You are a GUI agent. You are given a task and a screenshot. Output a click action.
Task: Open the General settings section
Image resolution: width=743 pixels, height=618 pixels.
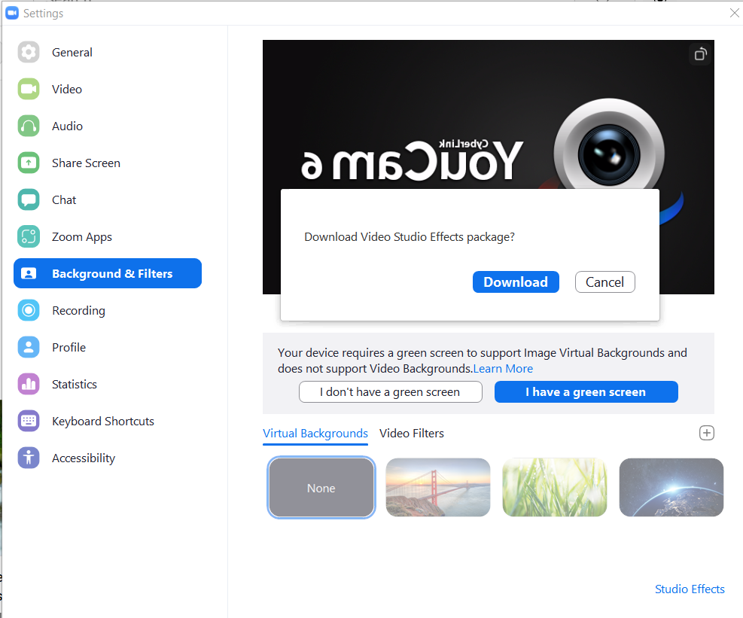coord(72,52)
